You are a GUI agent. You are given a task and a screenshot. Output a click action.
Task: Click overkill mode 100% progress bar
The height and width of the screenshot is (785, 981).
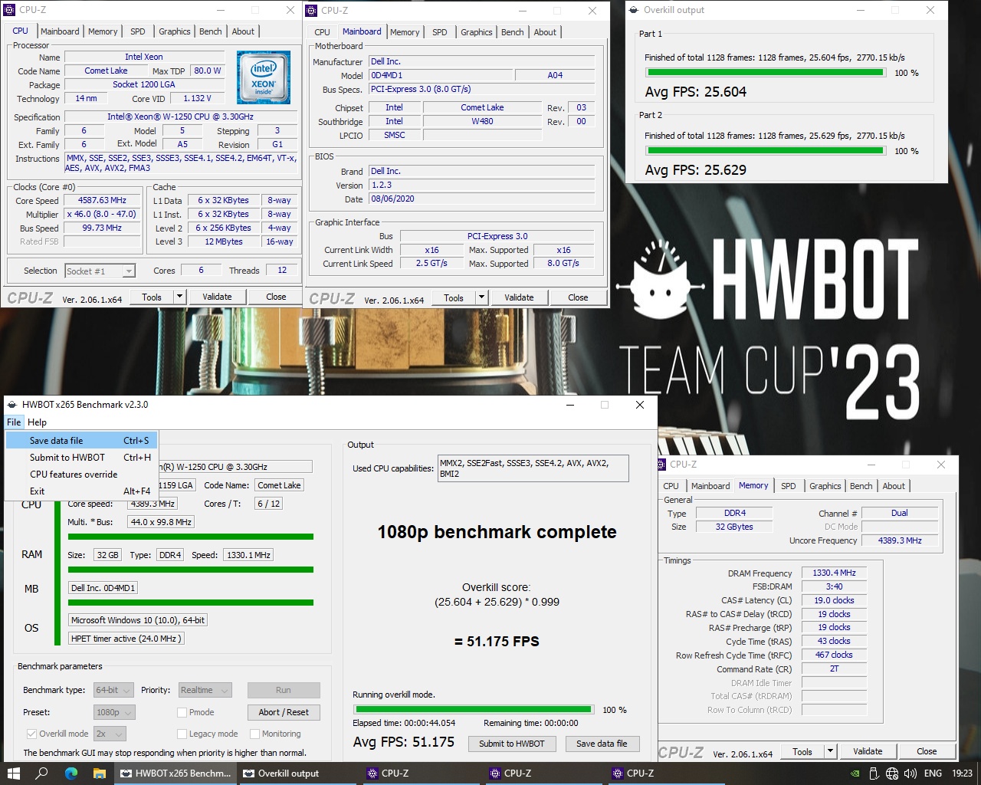click(473, 710)
